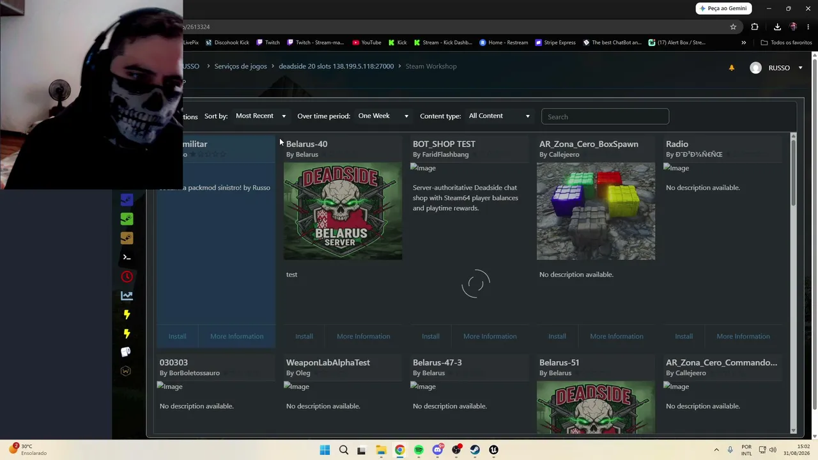This screenshot has height=460, width=818.
Task: Click the AR_Zona_Cero_Commando title
Action: pos(722,363)
